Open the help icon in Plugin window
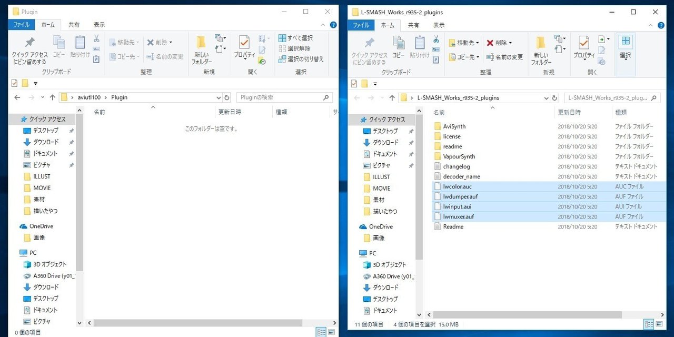This screenshot has width=674, height=337. point(333,25)
